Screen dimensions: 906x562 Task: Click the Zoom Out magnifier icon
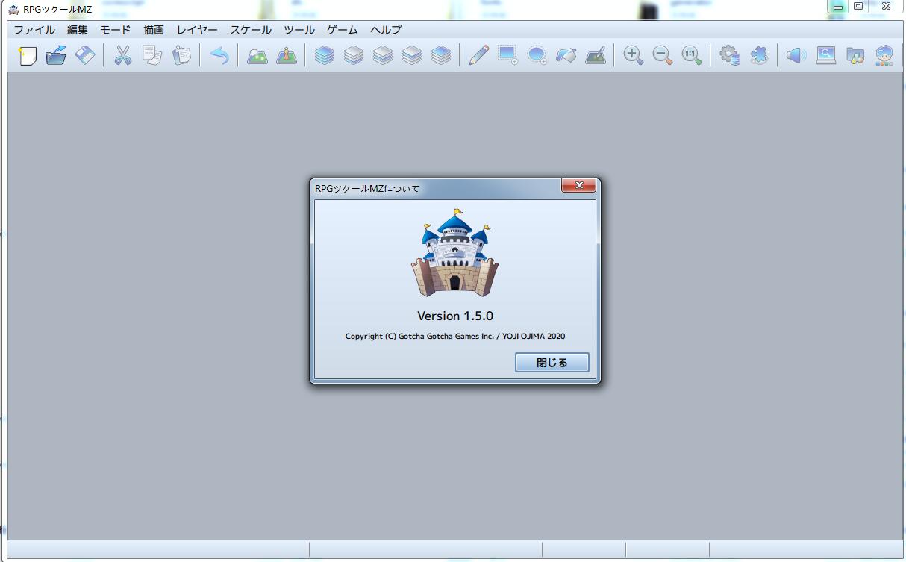pos(663,55)
